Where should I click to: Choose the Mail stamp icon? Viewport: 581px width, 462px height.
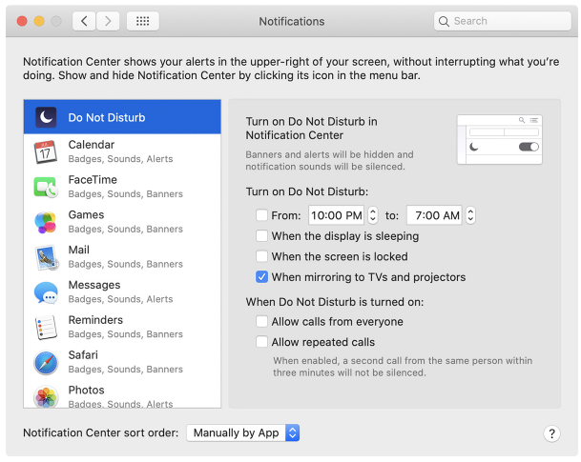point(46,257)
